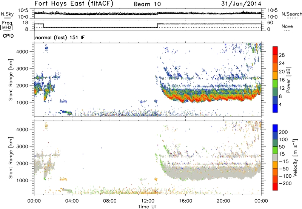Click the "-15" value on Velocity color bar
302x209 pixels.
pos(284,161)
